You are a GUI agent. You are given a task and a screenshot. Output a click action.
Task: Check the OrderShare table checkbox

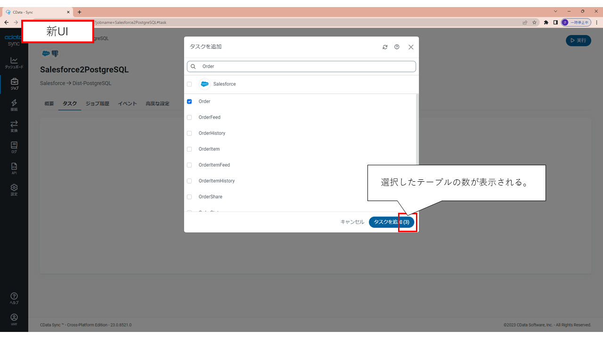click(189, 197)
